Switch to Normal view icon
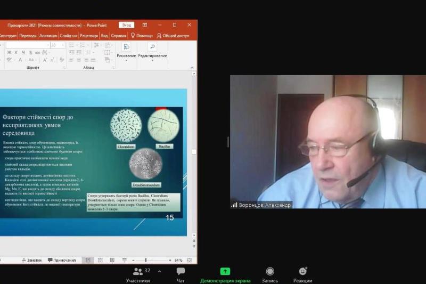This screenshot has height=284, width=426. [x=88, y=260]
